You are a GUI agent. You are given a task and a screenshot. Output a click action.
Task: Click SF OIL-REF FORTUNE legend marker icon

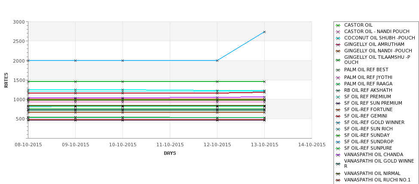[338, 110]
